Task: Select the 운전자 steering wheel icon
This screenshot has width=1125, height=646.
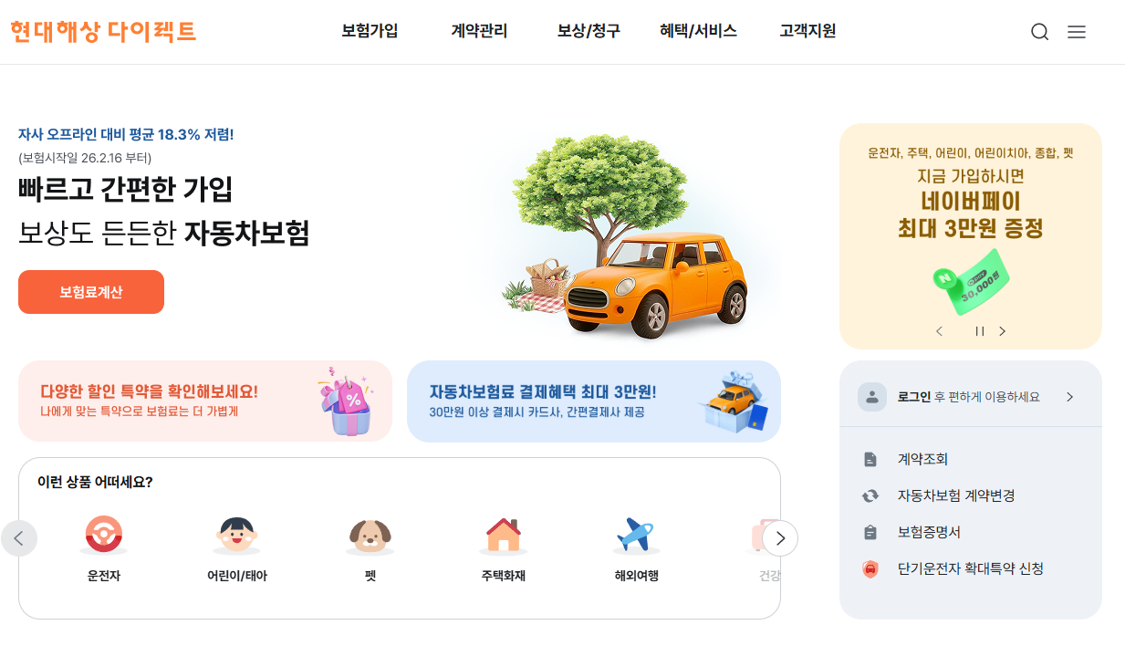Action: (103, 535)
